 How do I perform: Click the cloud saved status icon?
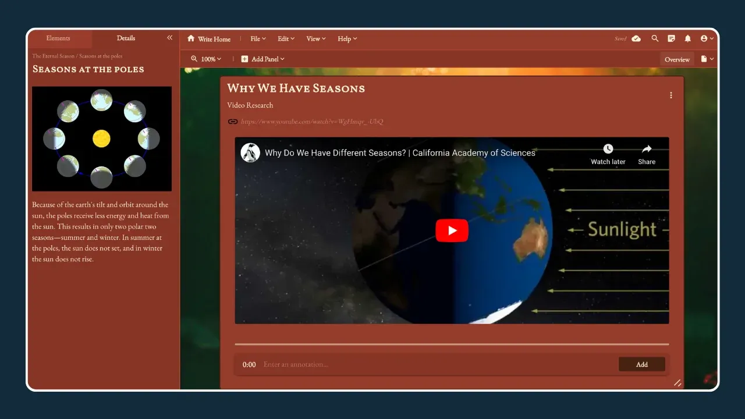click(x=636, y=38)
